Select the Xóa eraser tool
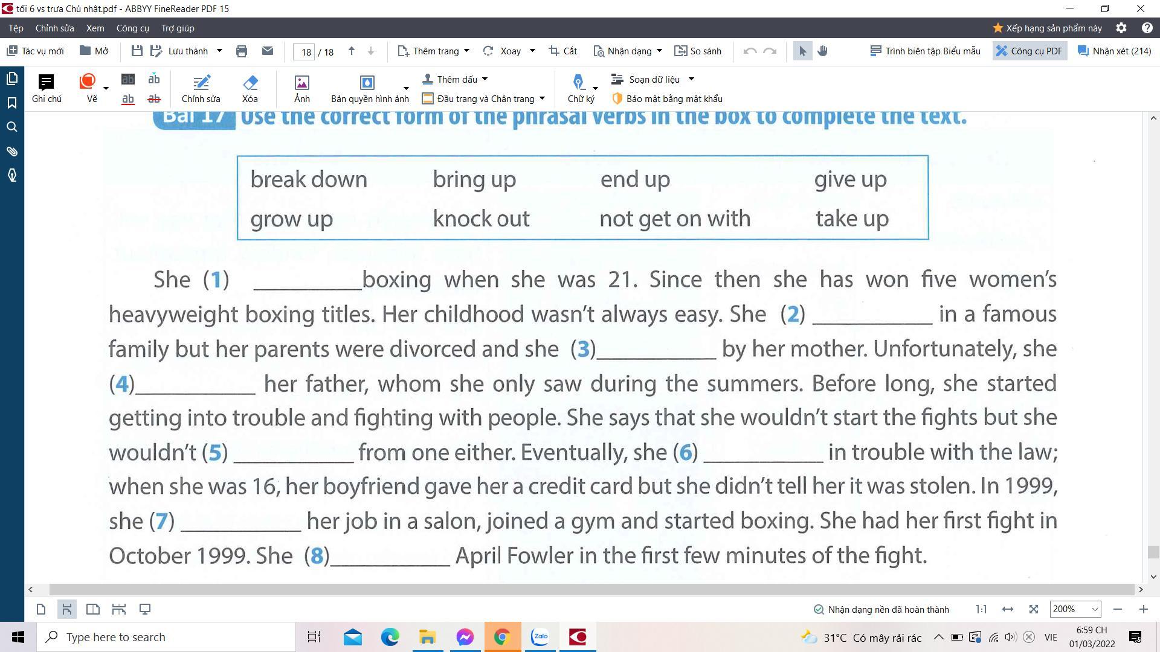The image size is (1160, 652). tap(250, 88)
